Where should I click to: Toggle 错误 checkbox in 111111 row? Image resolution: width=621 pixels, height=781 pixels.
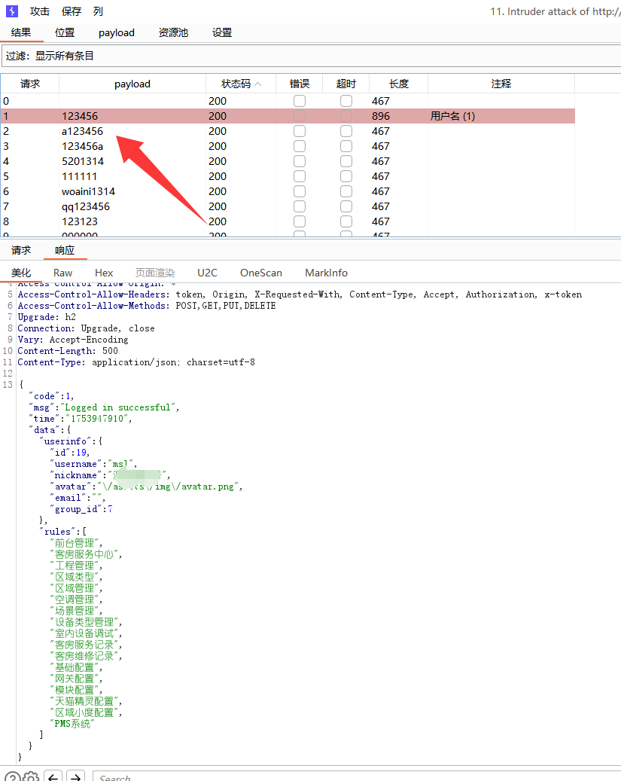pyautogui.click(x=300, y=176)
